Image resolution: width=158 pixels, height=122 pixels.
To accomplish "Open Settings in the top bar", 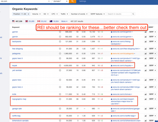I will pyautogui.click(x=82, y=1).
